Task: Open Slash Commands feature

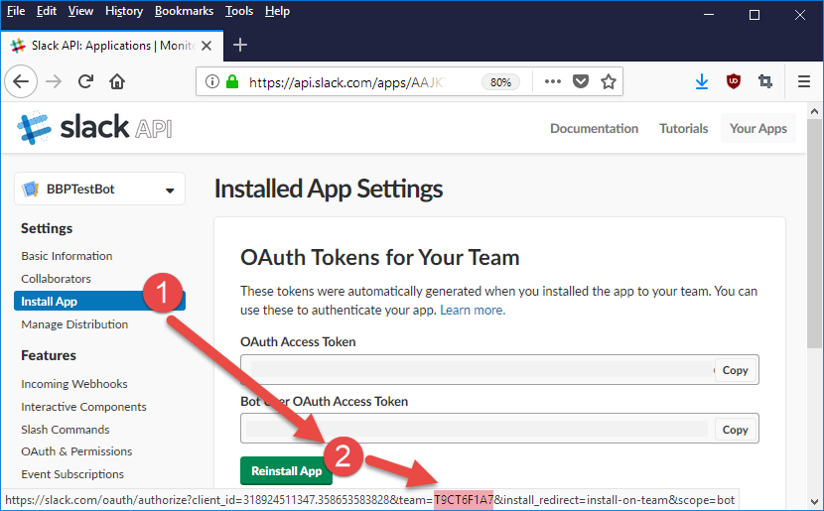Action: coord(66,429)
